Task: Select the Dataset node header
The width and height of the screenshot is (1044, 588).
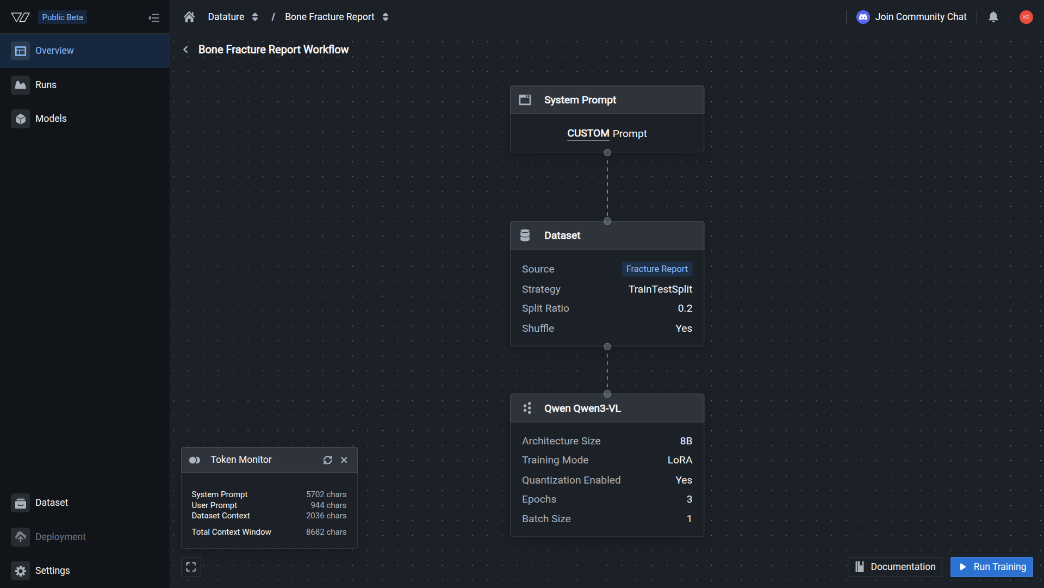Action: coord(607,236)
